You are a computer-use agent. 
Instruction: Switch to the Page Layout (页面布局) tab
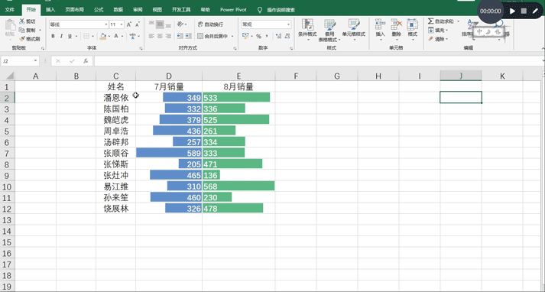point(74,10)
